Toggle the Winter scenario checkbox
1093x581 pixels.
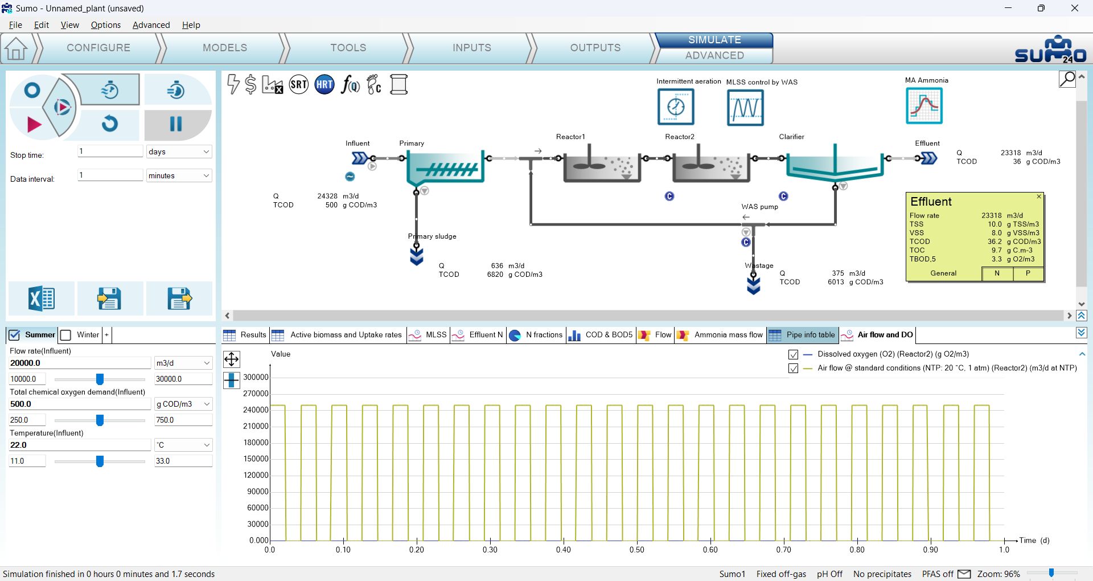coord(66,335)
